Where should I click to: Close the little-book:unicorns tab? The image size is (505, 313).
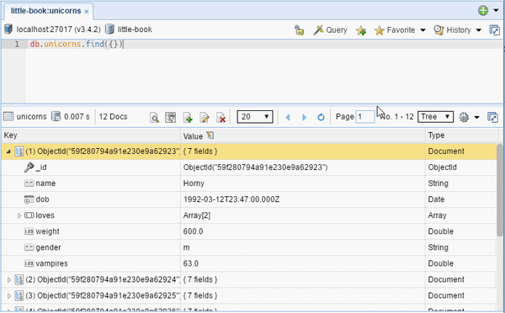coord(87,12)
